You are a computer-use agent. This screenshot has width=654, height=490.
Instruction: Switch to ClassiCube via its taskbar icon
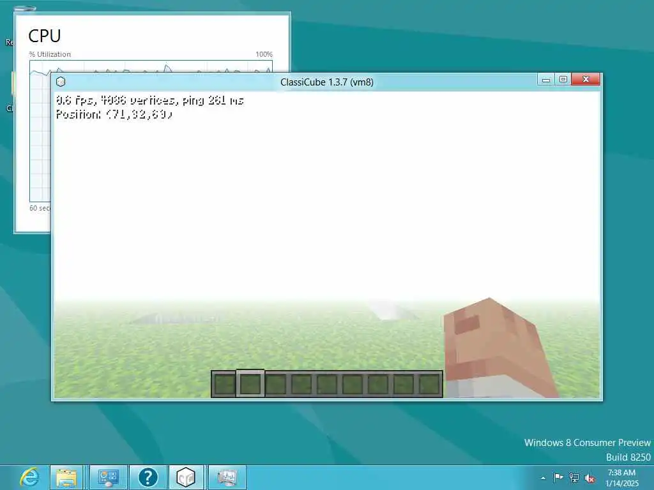[x=186, y=477]
